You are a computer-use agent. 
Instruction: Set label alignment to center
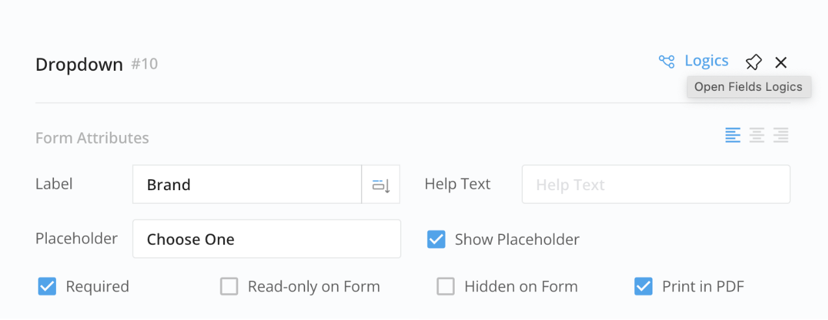coord(756,136)
